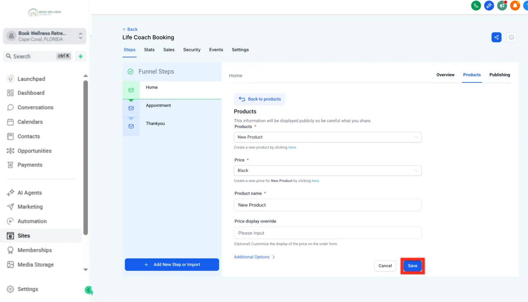528x302 pixels.
Task: Click the AI Agents sparkle icon
Action: click(x=11, y=193)
